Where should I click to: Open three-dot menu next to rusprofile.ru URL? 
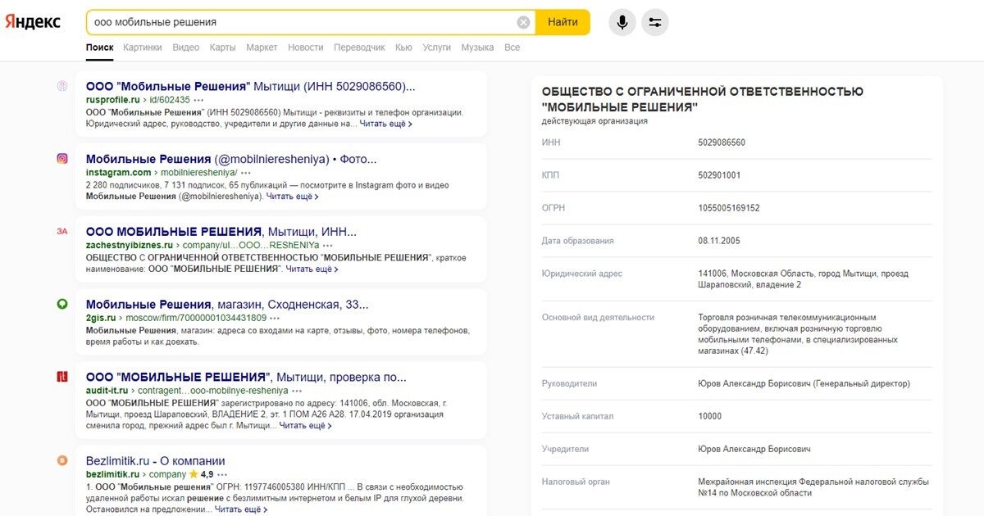199,100
